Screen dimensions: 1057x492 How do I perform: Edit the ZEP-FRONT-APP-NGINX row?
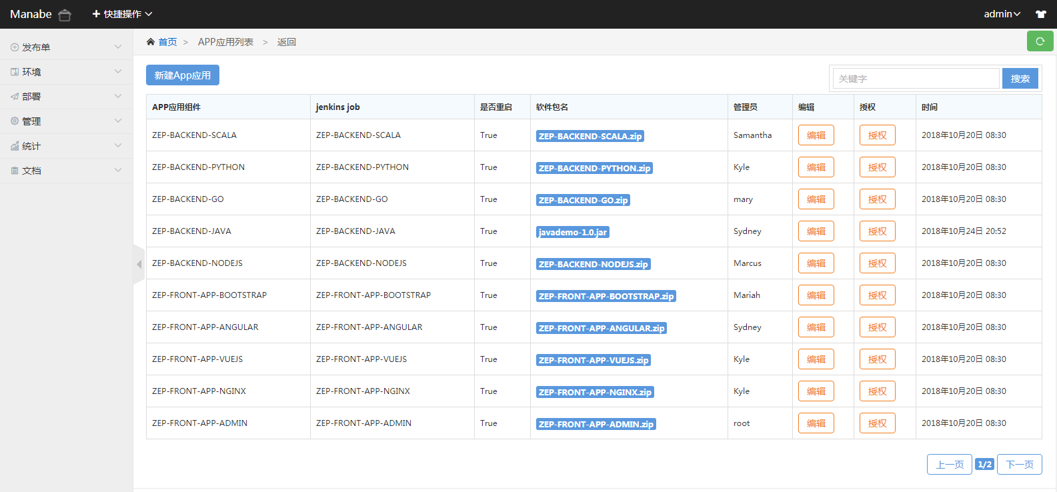[816, 391]
